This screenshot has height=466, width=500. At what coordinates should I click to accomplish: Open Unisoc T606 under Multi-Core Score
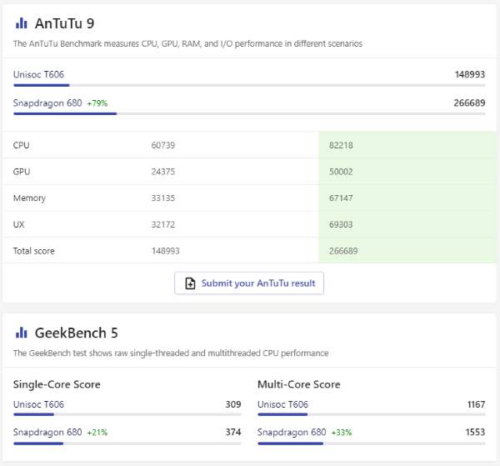[282, 404]
